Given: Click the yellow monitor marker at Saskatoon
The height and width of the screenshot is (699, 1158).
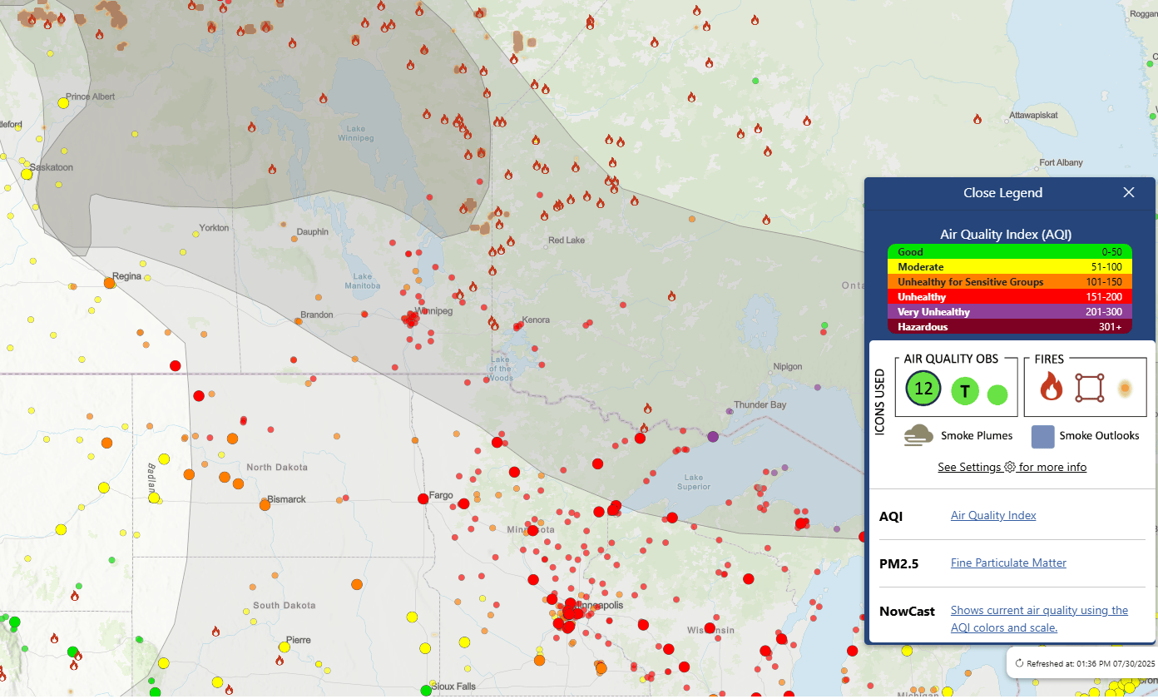Looking at the screenshot, I should (x=27, y=174).
